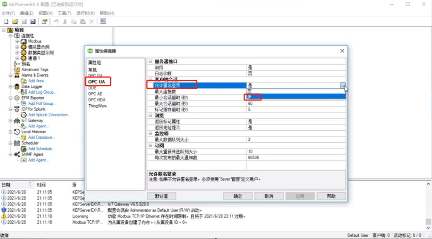Click the New project toolbar icon
The height and width of the screenshot is (239, 432).
click(x=6, y=21)
